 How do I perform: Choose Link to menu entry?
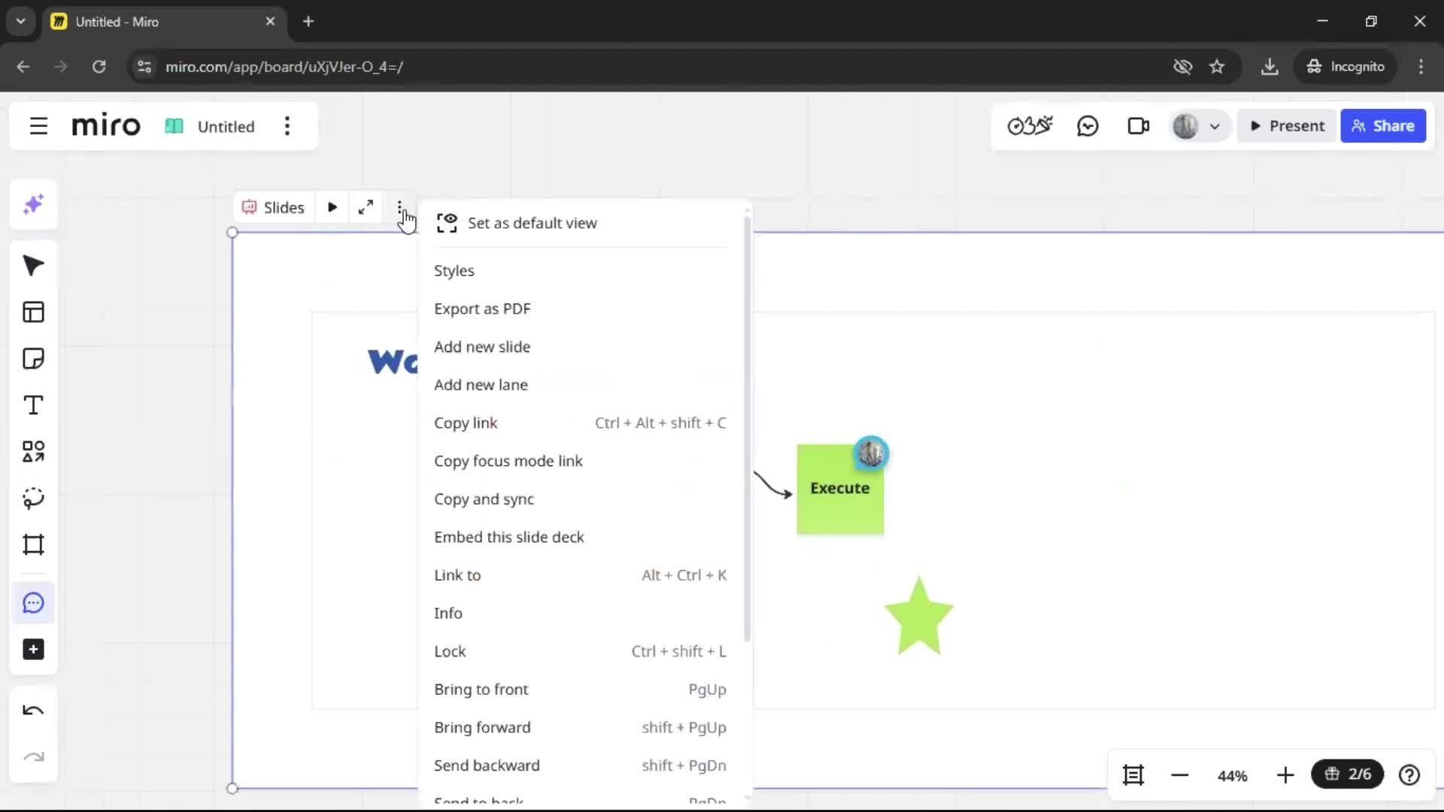(581, 575)
